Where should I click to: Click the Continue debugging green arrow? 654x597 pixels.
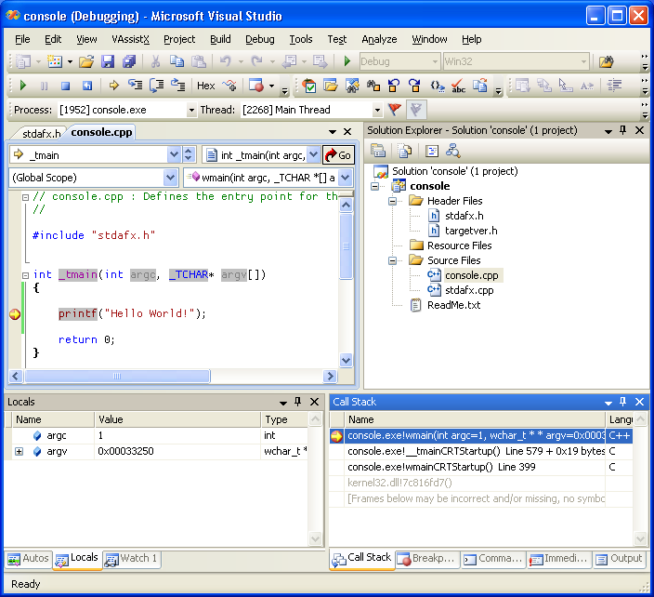[23, 86]
